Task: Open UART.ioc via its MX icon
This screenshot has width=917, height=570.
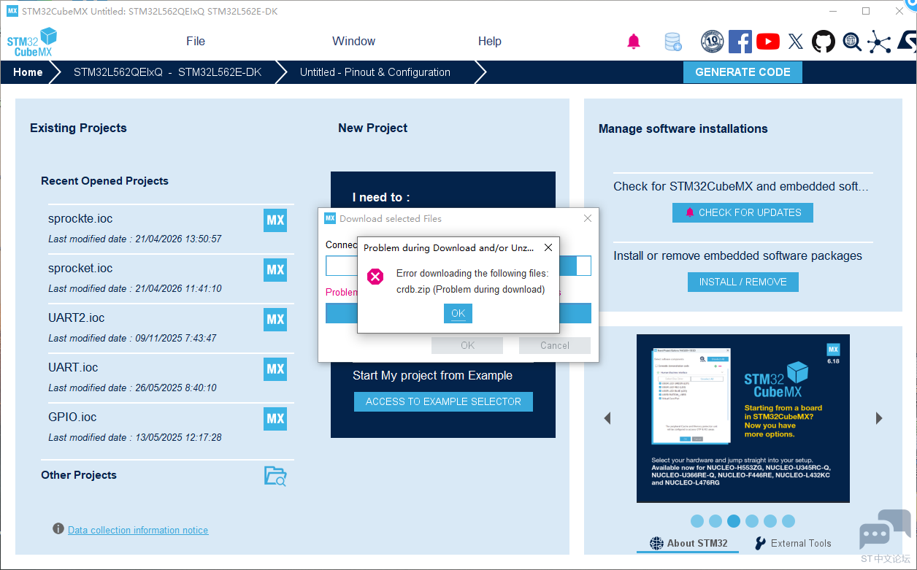Action: click(275, 369)
